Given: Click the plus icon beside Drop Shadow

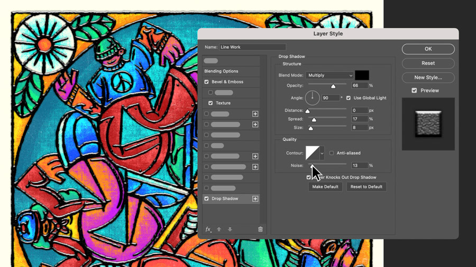Looking at the screenshot, I should 255,198.
